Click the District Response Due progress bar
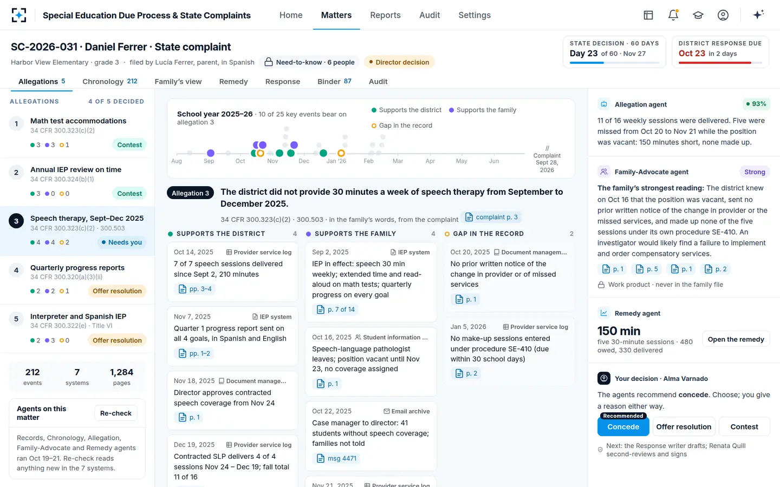This screenshot has height=487, width=780. click(x=720, y=63)
